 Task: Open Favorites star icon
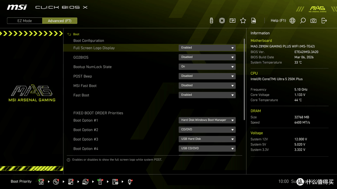(x=243, y=21)
